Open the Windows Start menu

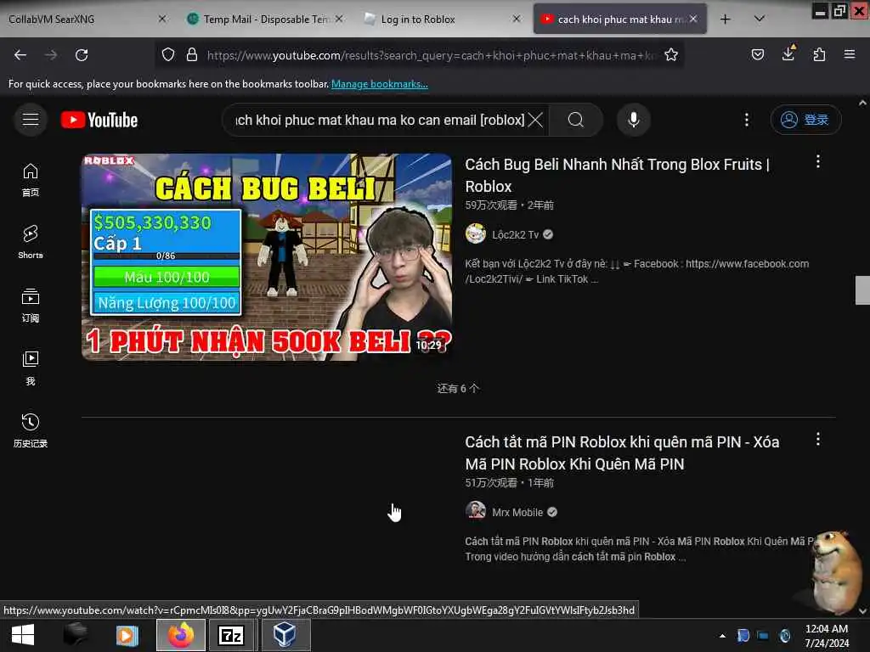(23, 635)
